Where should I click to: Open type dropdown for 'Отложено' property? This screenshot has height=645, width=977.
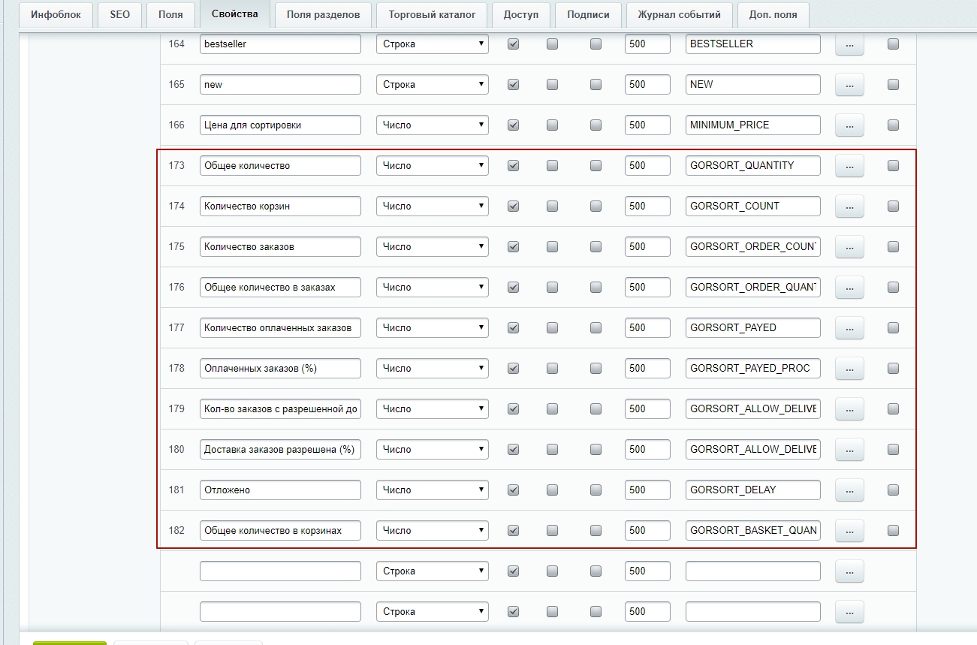[x=432, y=490]
